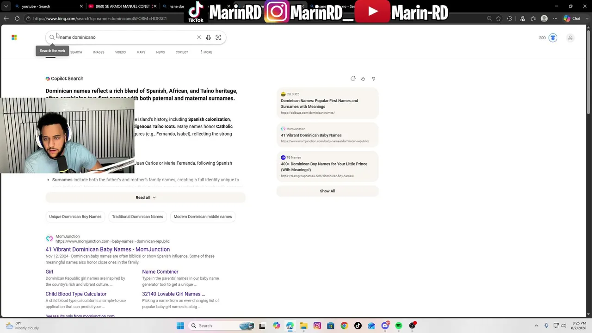This screenshot has width=592, height=333.
Task: Select 'Traditional Dominican Names' suggestion chip
Action: coord(137,216)
